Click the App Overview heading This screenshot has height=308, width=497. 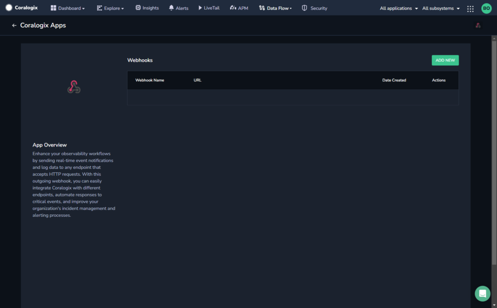50,145
